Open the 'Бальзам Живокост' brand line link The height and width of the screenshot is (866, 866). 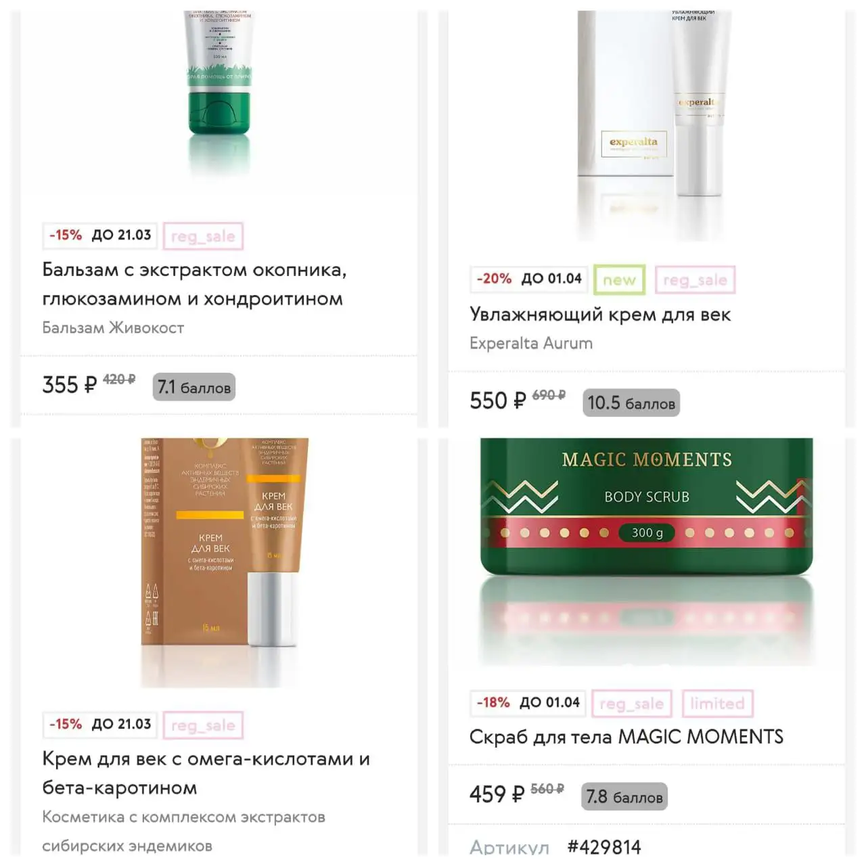click(x=113, y=327)
